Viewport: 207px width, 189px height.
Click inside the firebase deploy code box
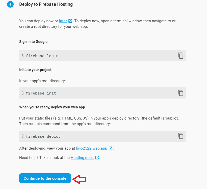pyautogui.click(x=96, y=136)
